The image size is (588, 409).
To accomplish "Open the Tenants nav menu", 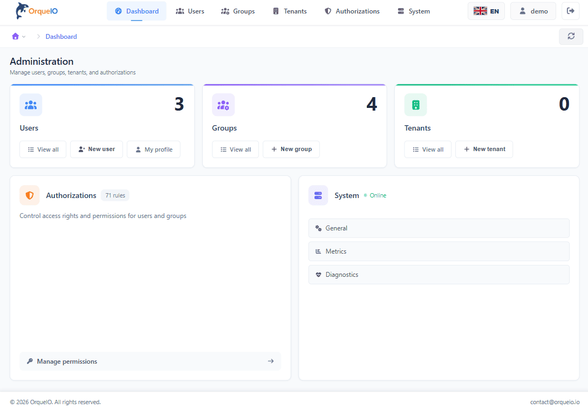I will (x=290, y=11).
